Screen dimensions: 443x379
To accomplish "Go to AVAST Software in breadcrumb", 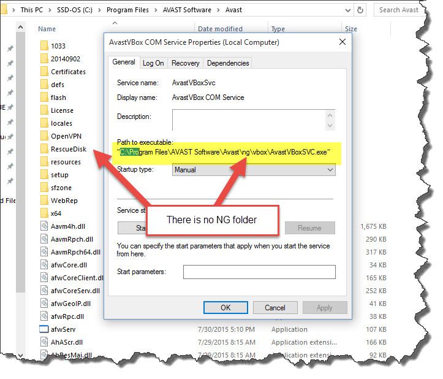I will pos(187,10).
